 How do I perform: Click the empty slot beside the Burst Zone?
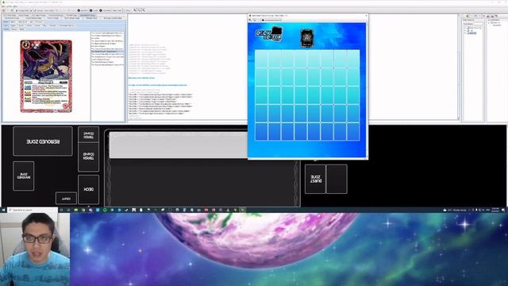(337, 179)
